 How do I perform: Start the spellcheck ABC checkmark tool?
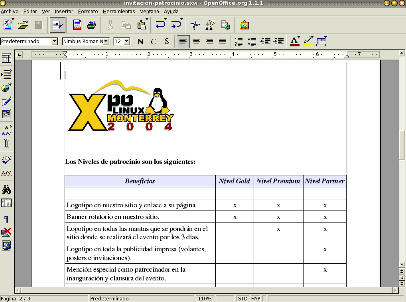pyautogui.click(x=6, y=160)
